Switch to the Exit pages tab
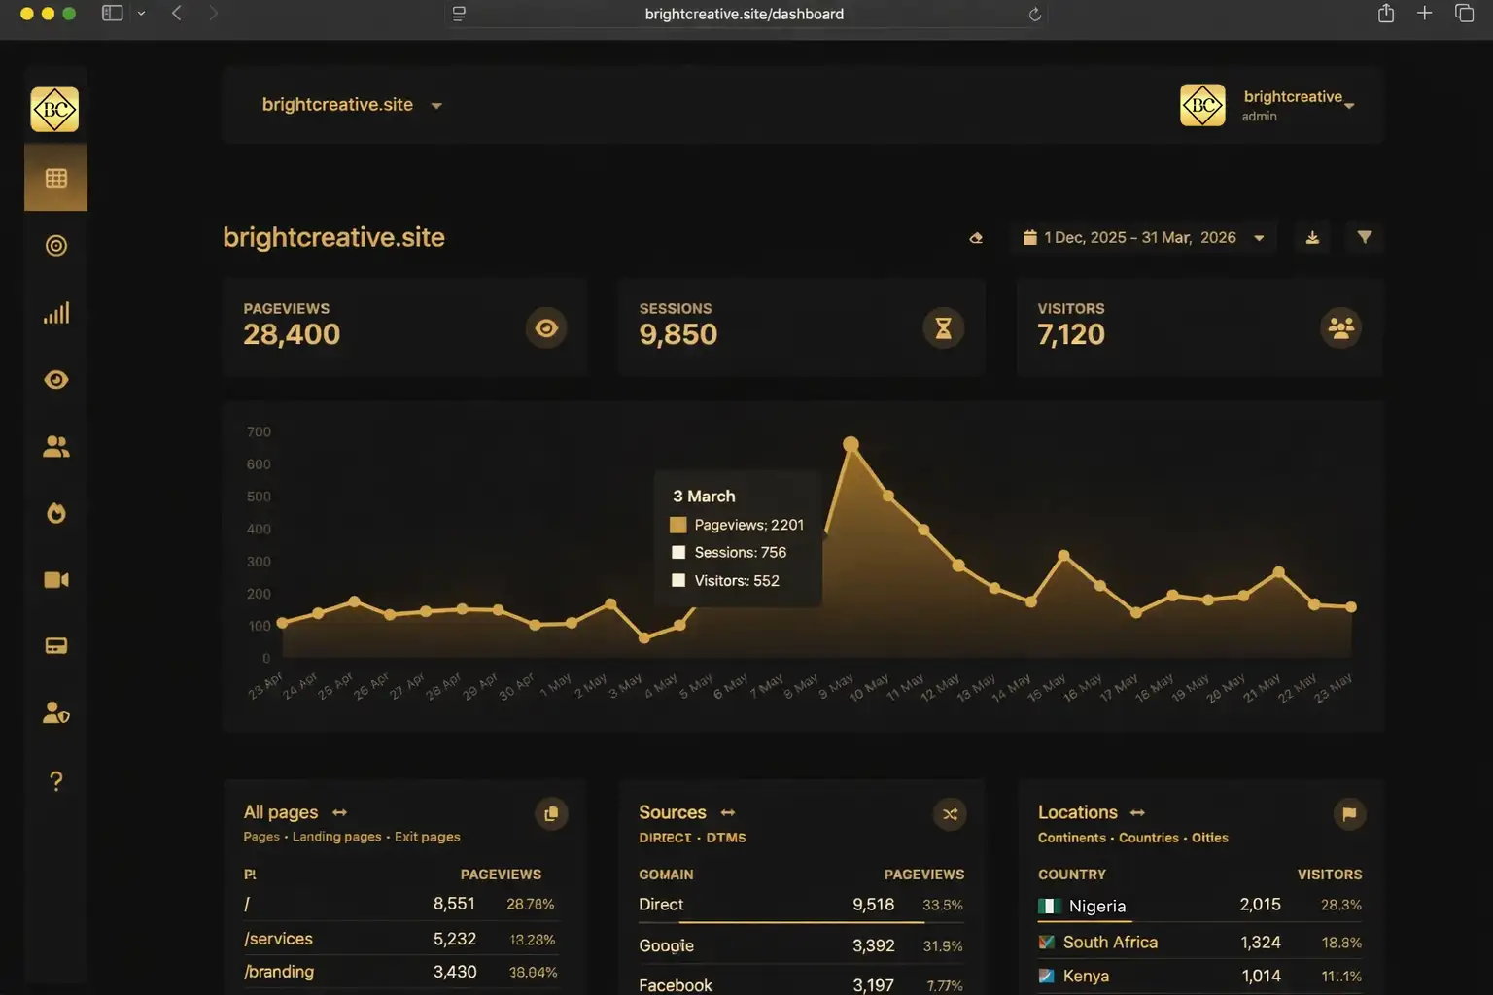 coord(428,837)
